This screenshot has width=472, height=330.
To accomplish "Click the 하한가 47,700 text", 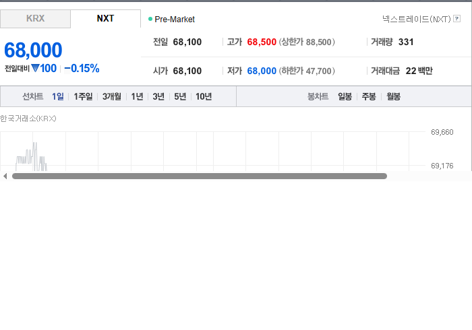I will click(x=307, y=71).
